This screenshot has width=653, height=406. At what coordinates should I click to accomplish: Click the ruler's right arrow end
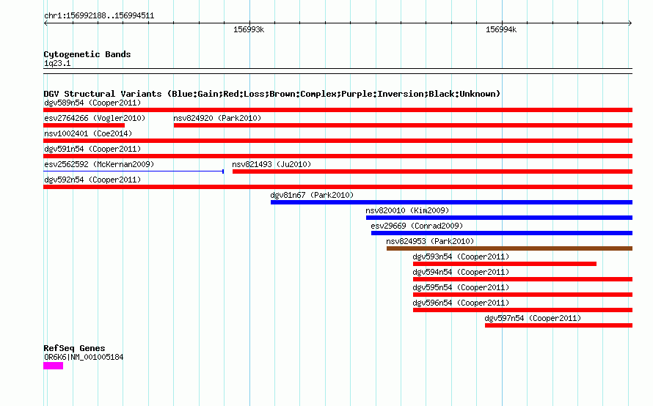tap(630, 23)
